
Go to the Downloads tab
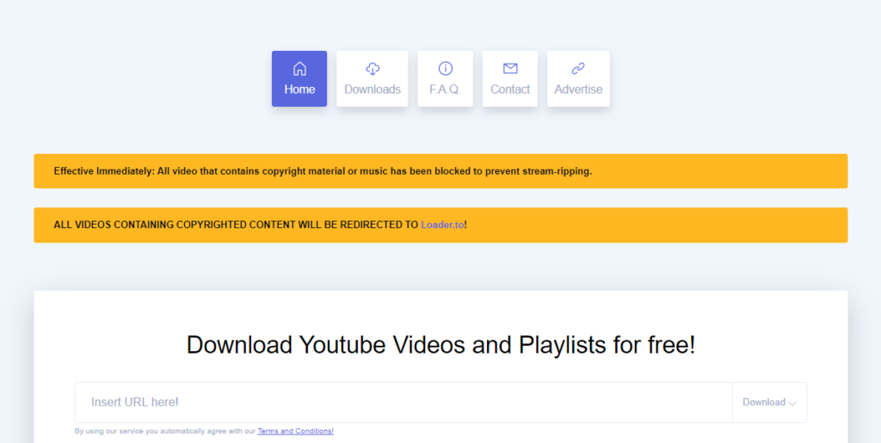[372, 78]
